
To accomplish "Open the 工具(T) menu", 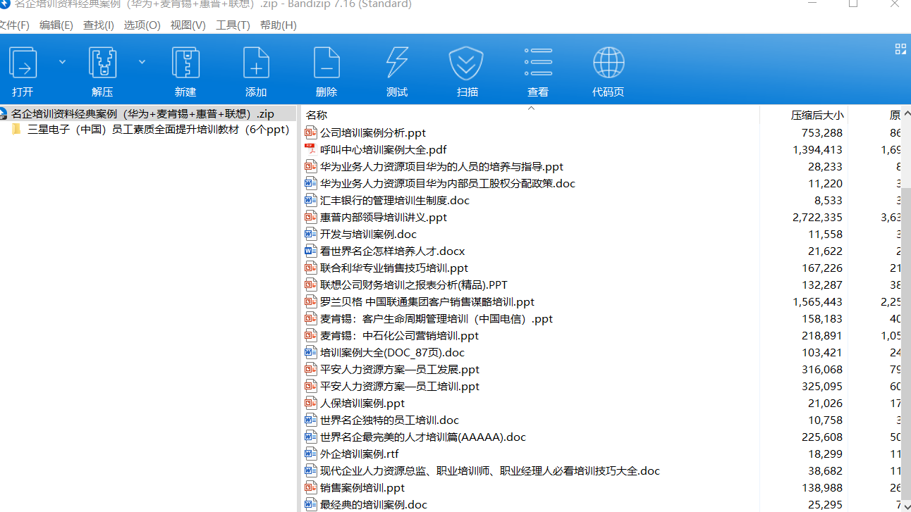I will coord(233,25).
